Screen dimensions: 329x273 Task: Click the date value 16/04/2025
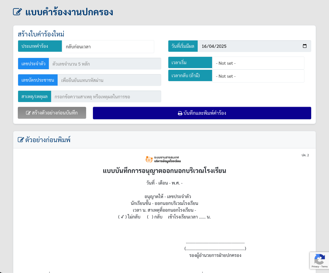click(x=214, y=46)
